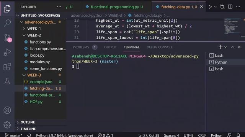245x137 pixels.
Task: Collapse the WEEK-3 folder
Action: [34, 75]
